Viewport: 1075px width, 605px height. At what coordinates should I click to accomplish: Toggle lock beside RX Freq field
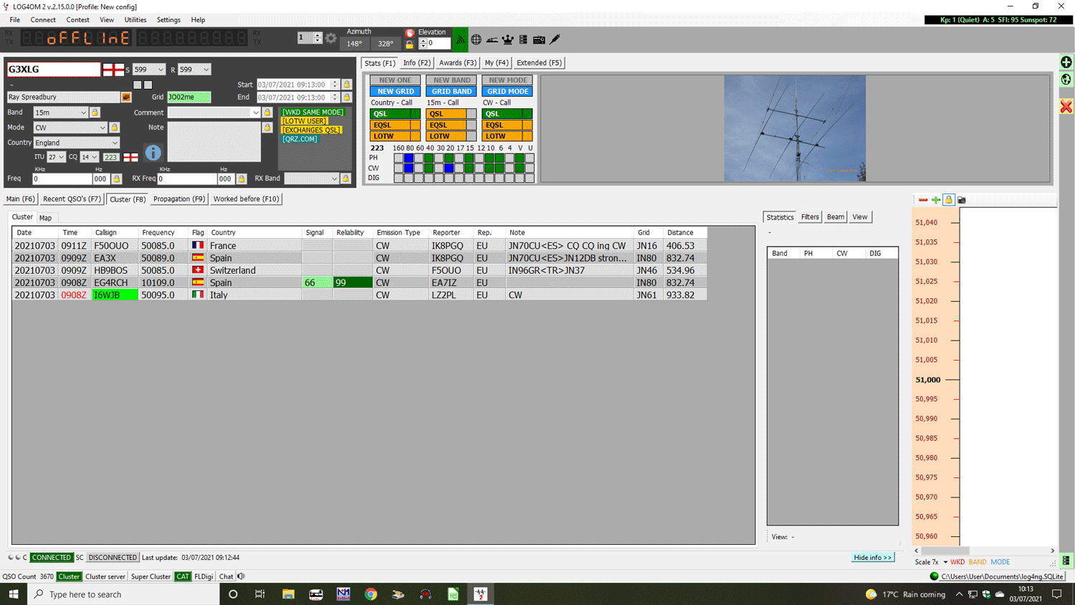pos(242,178)
